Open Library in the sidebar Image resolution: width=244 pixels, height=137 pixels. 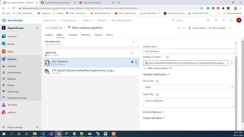click(x=11, y=85)
